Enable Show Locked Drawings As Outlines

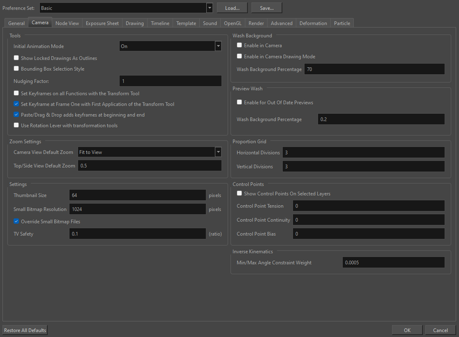pyautogui.click(x=16, y=58)
